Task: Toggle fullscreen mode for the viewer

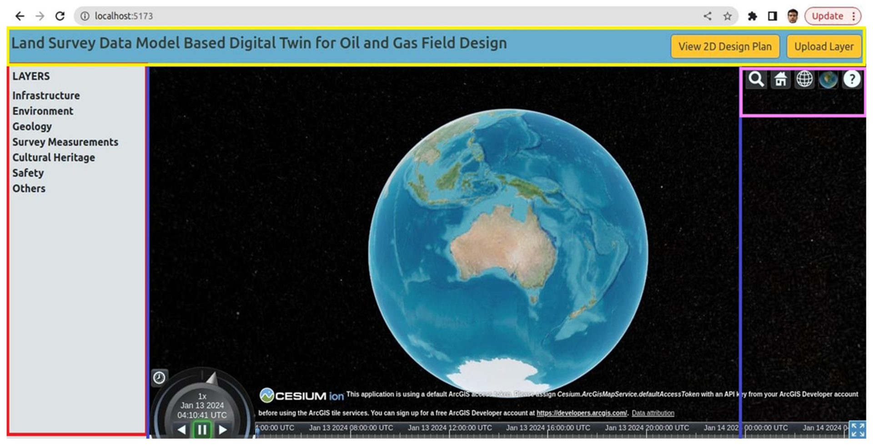Action: [x=858, y=430]
